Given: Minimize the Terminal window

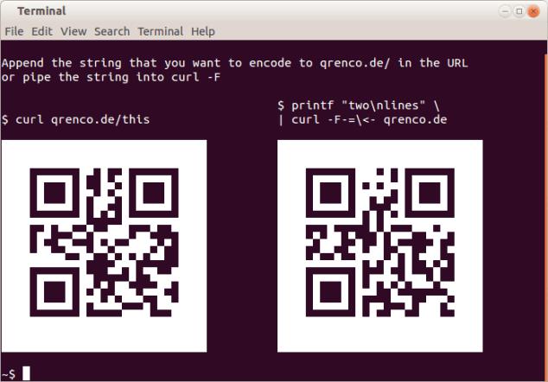Looking at the screenshot, I should [x=505, y=11].
